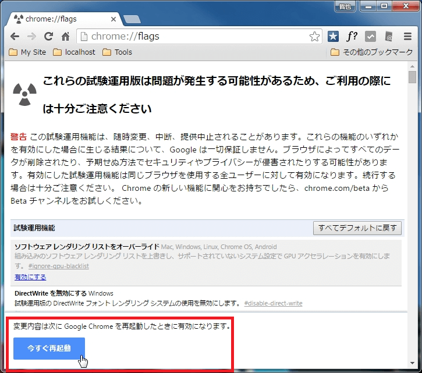Click the scrollbar down arrow
Screen dimensions: 422x373
(x=412, y=363)
